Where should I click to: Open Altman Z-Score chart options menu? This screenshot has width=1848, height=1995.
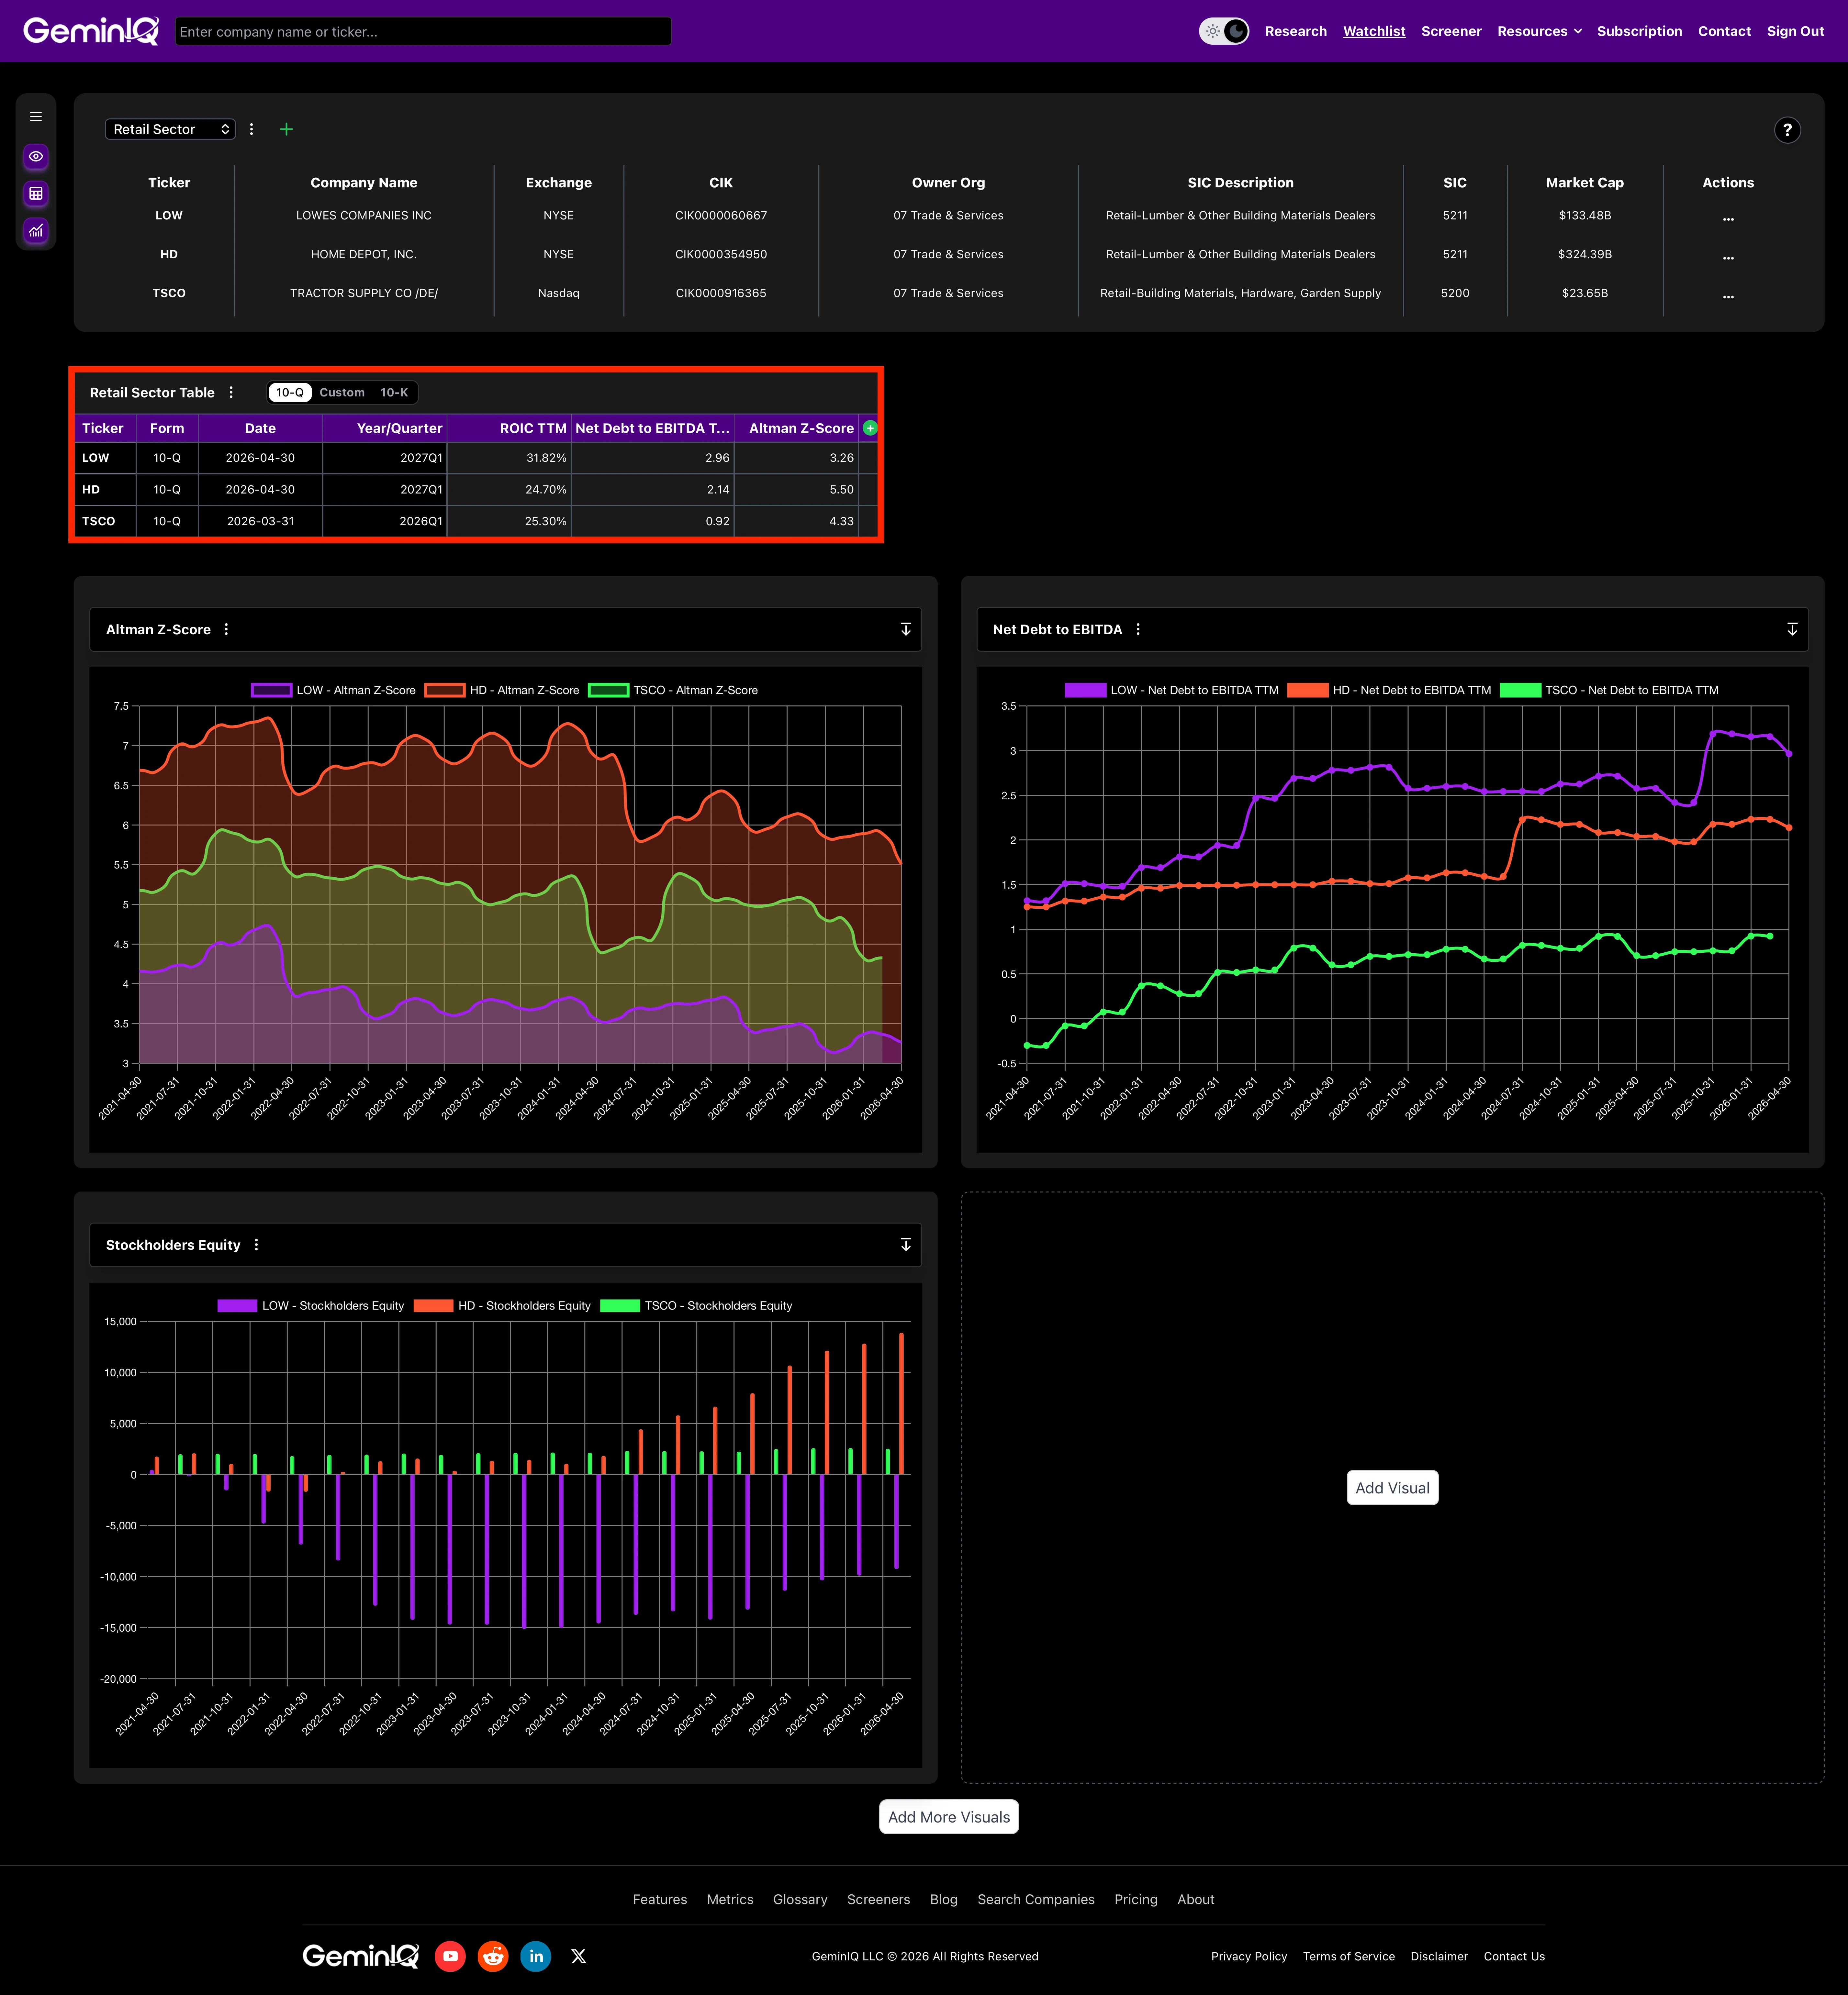pos(226,630)
